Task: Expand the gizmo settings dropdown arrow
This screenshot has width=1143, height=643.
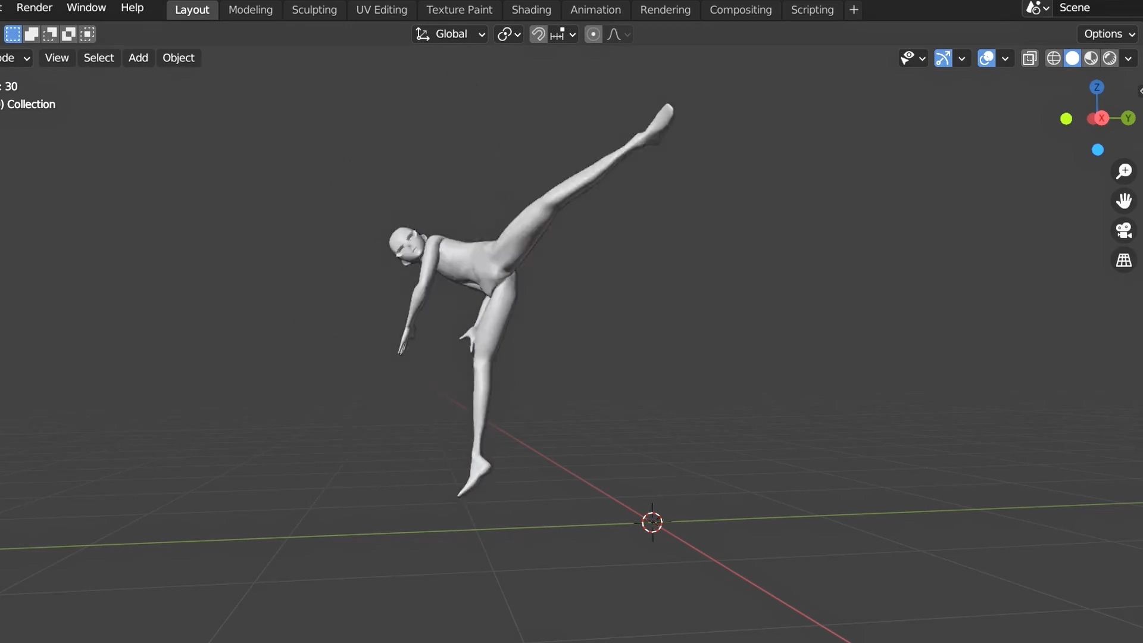Action: pyautogui.click(x=961, y=58)
